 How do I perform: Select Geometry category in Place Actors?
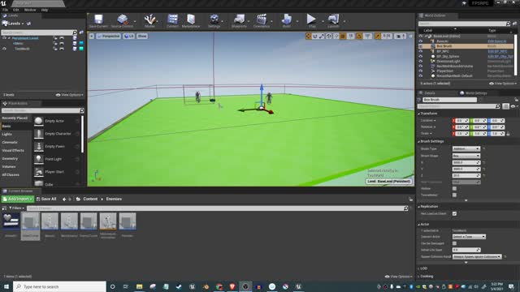click(x=10, y=159)
